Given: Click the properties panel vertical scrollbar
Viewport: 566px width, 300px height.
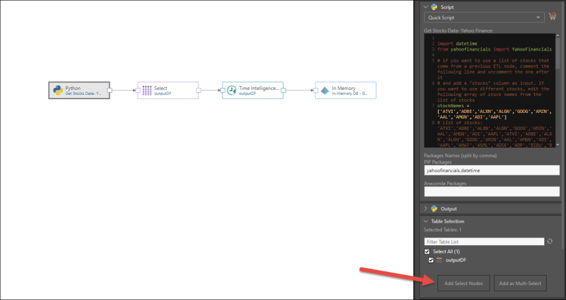Looking at the screenshot, I should [x=564, y=127].
